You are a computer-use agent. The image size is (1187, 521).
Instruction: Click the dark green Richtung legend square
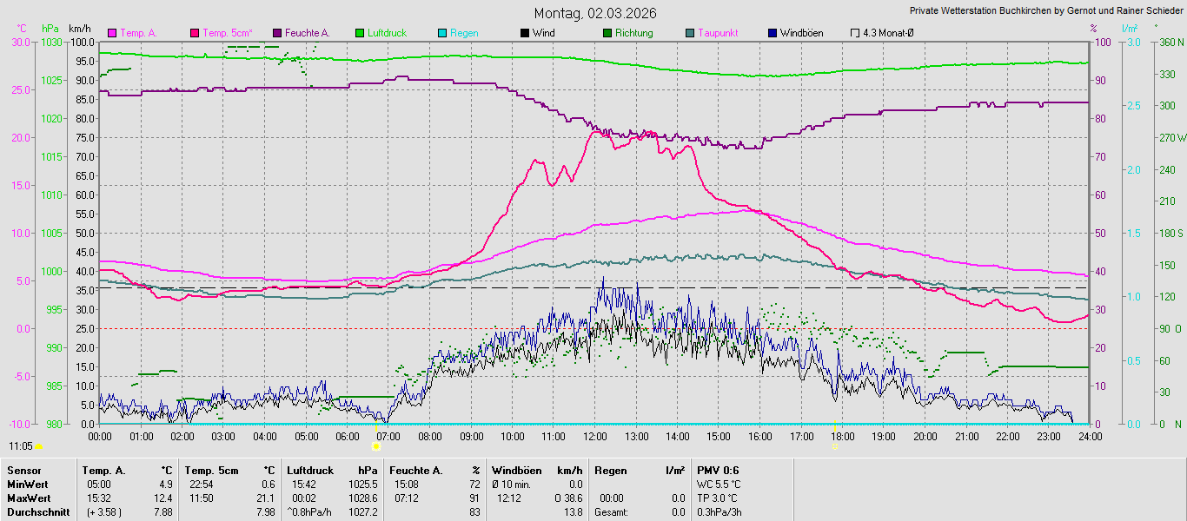(x=607, y=33)
